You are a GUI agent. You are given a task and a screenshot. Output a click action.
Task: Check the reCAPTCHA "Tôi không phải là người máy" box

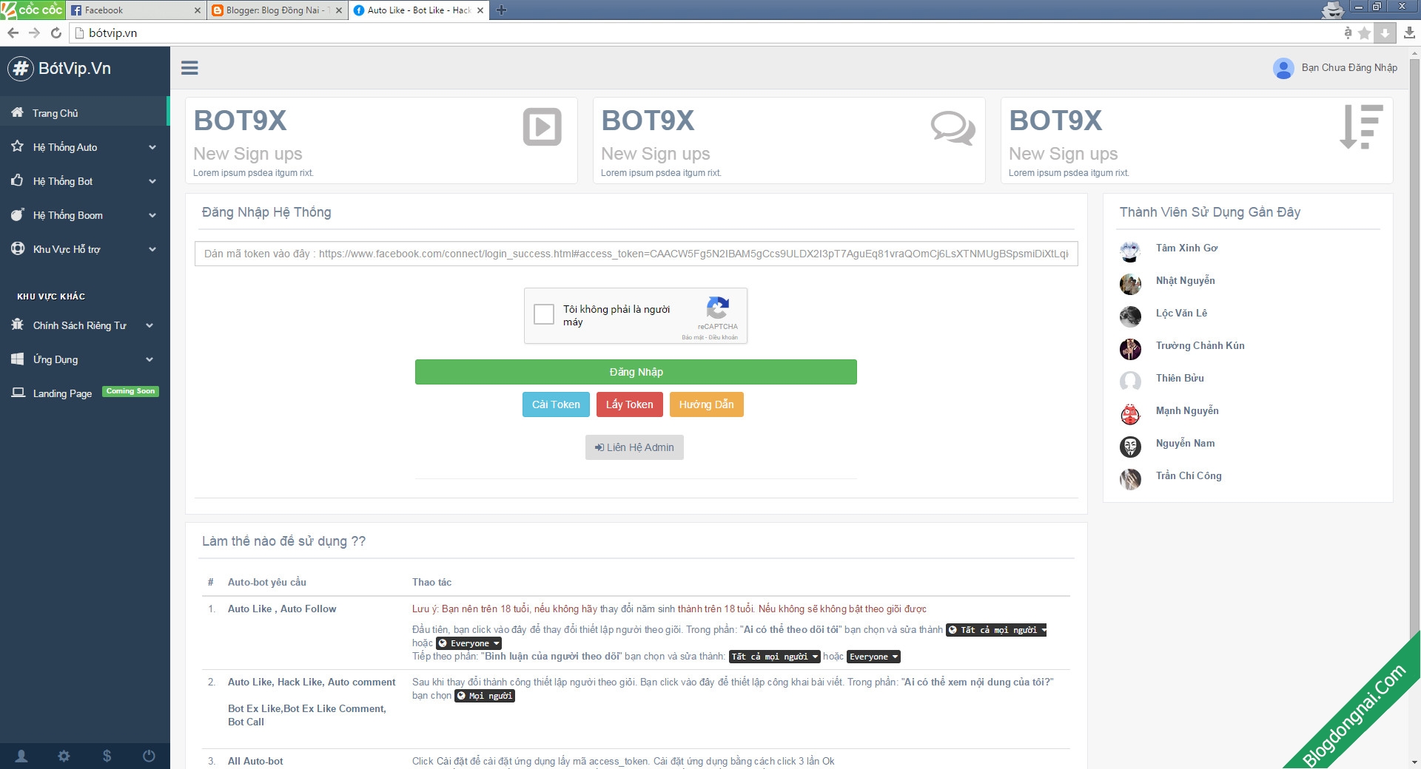click(544, 314)
